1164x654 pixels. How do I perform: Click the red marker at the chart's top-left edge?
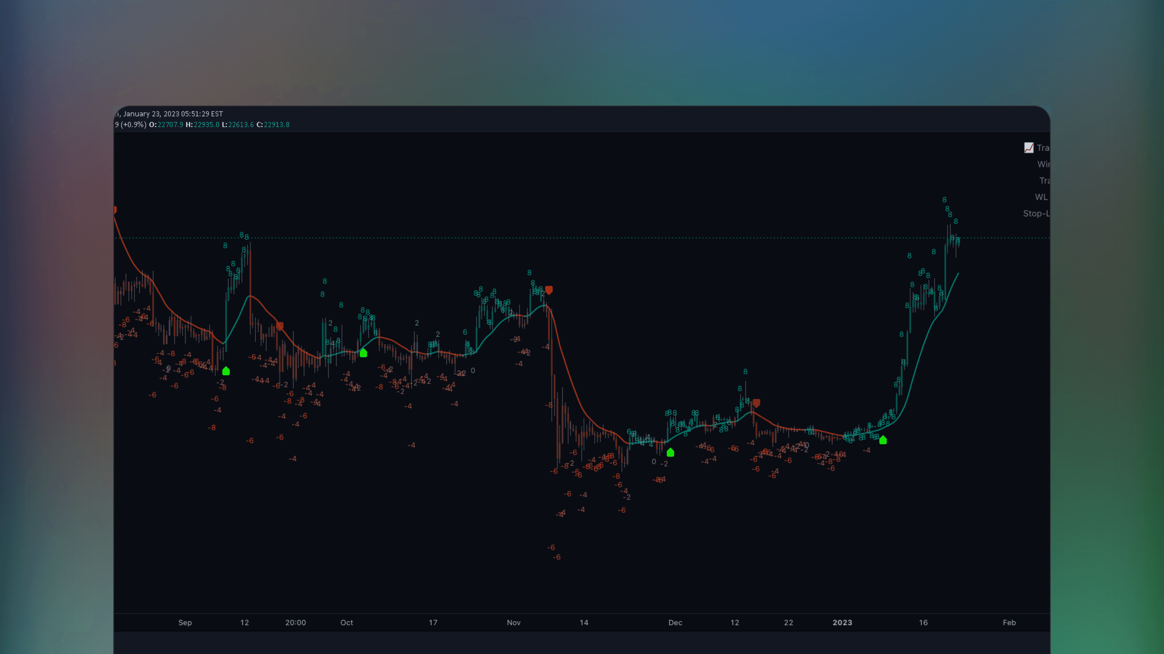click(115, 209)
